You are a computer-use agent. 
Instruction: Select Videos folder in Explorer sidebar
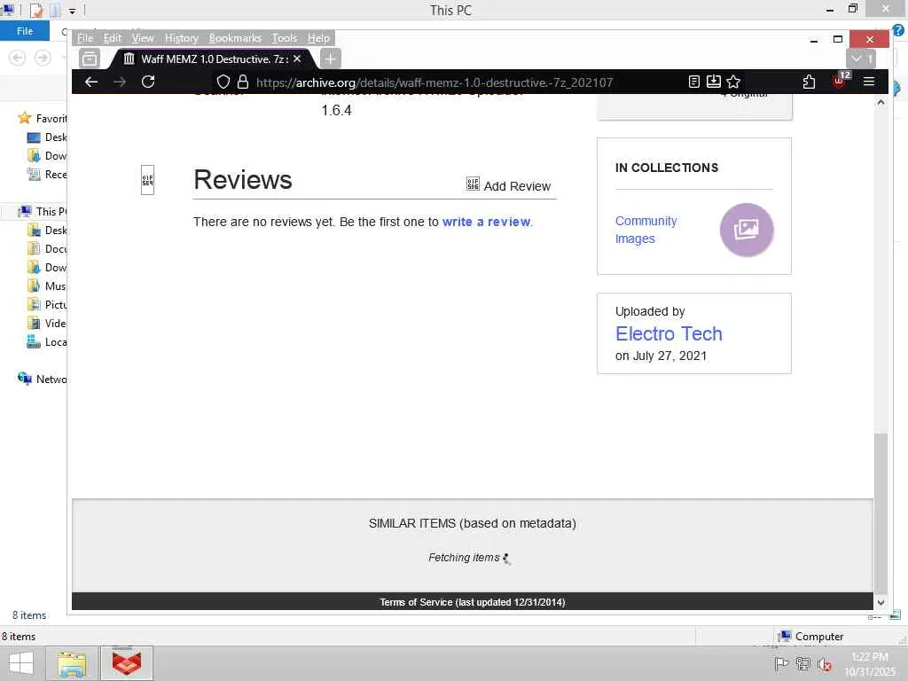[46, 323]
